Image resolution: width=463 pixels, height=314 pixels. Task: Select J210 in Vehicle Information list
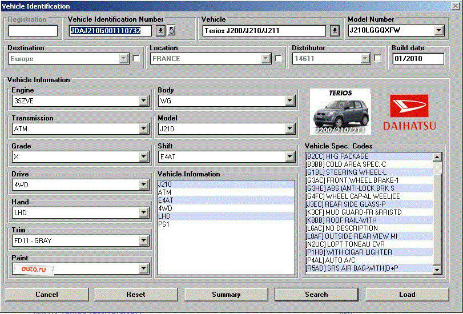pos(226,184)
